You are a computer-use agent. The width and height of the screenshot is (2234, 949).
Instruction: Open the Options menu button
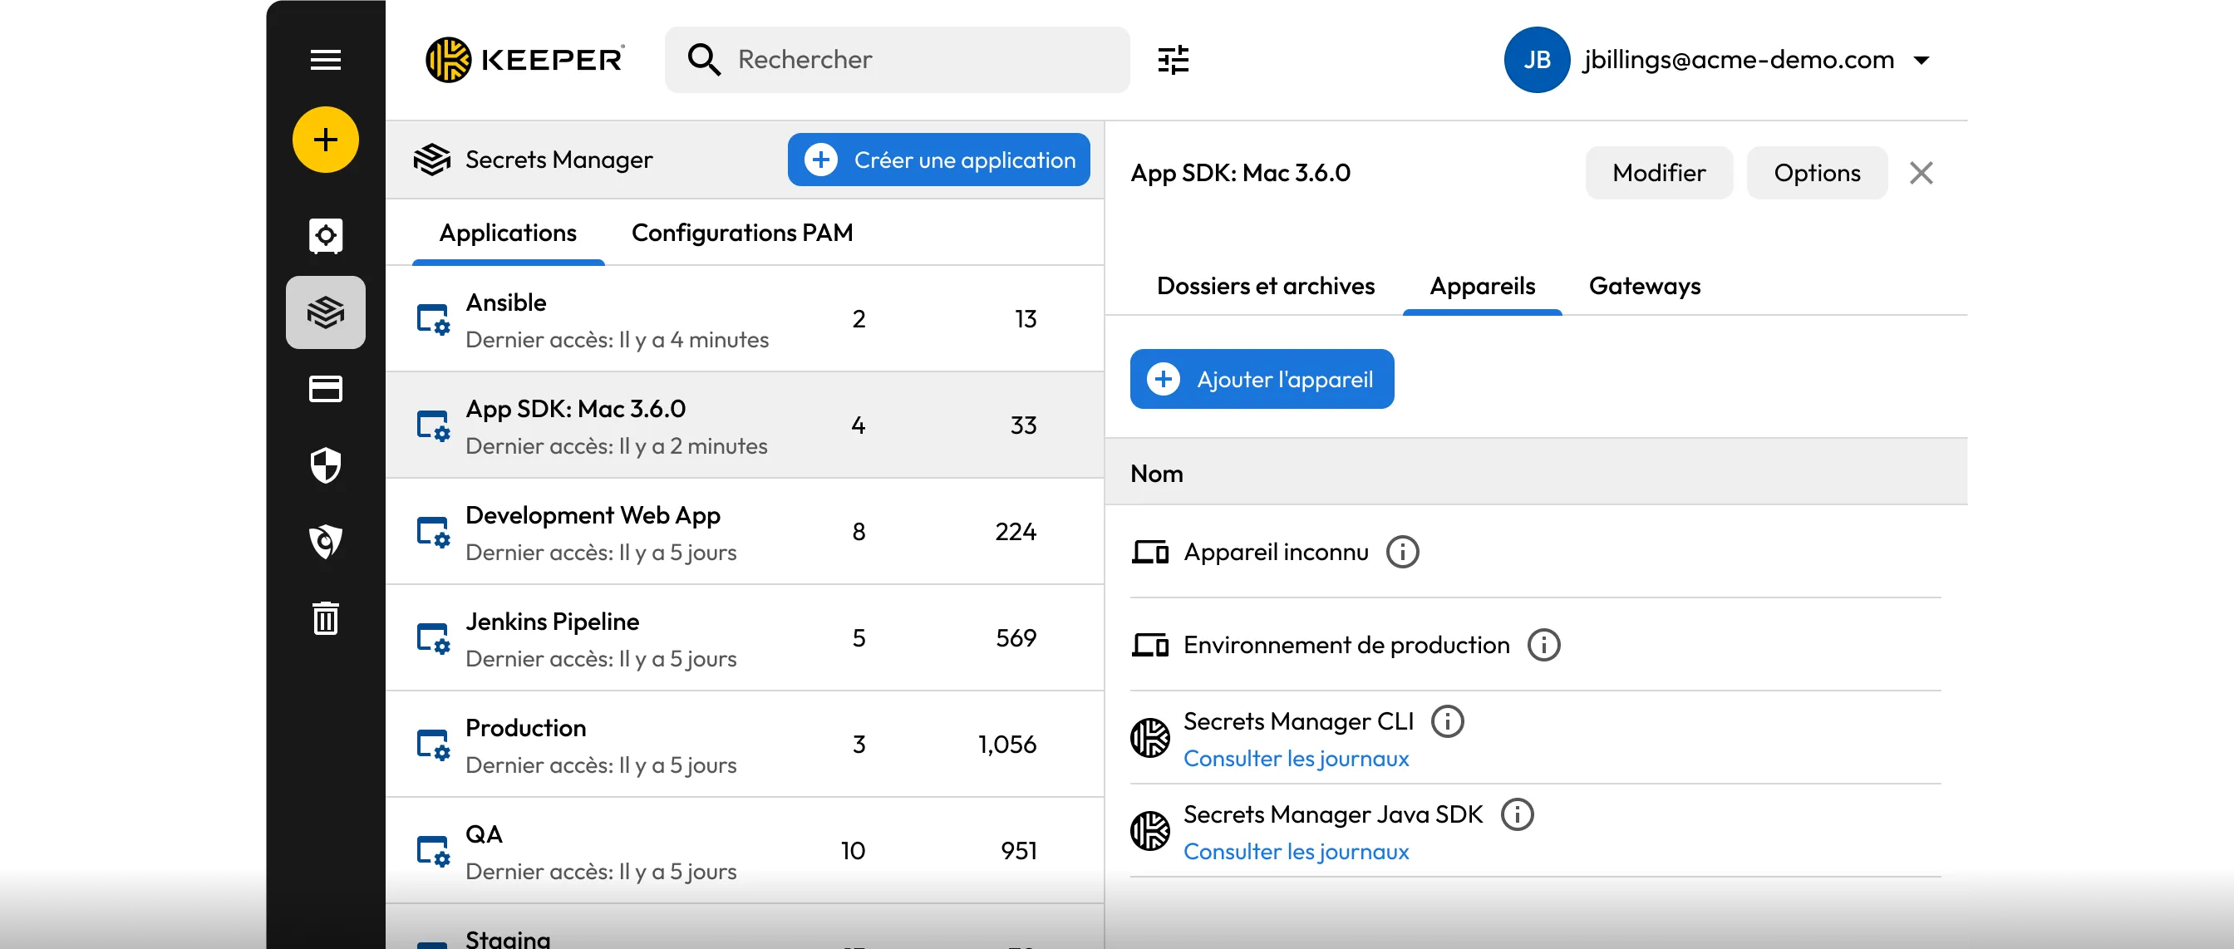(x=1817, y=173)
